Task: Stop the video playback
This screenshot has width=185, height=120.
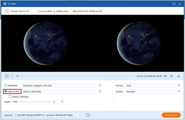Action: point(12,76)
